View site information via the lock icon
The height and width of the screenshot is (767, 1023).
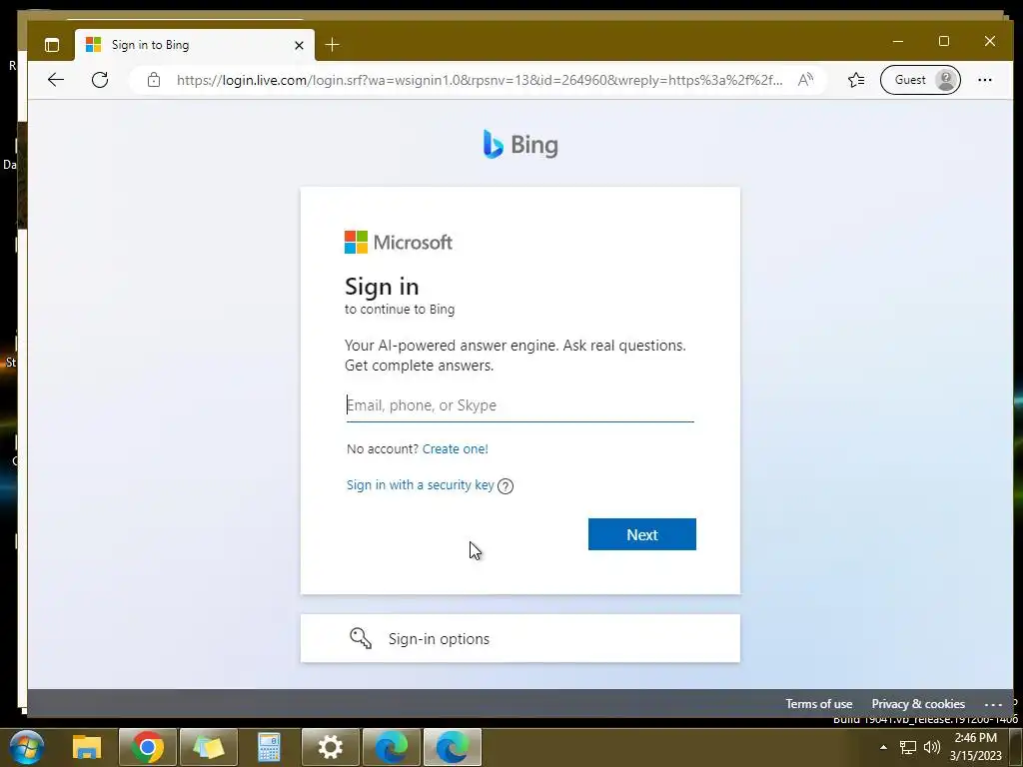(153, 80)
